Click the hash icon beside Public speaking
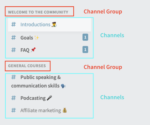 (13, 77)
